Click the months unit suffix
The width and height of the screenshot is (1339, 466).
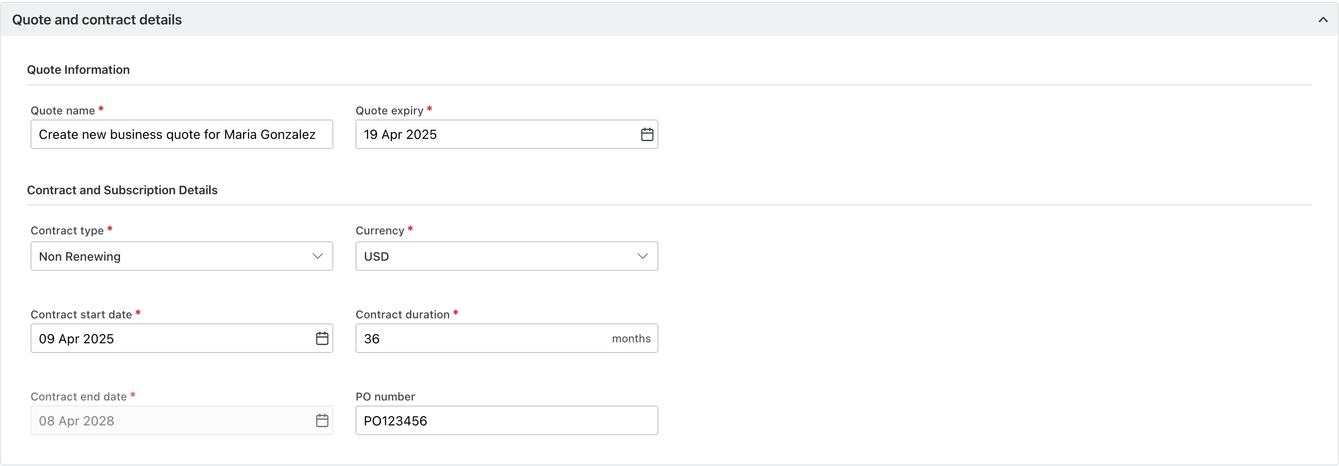click(x=631, y=339)
